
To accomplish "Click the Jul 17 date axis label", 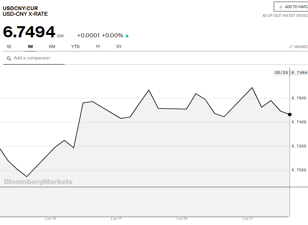I will coord(117,219).
